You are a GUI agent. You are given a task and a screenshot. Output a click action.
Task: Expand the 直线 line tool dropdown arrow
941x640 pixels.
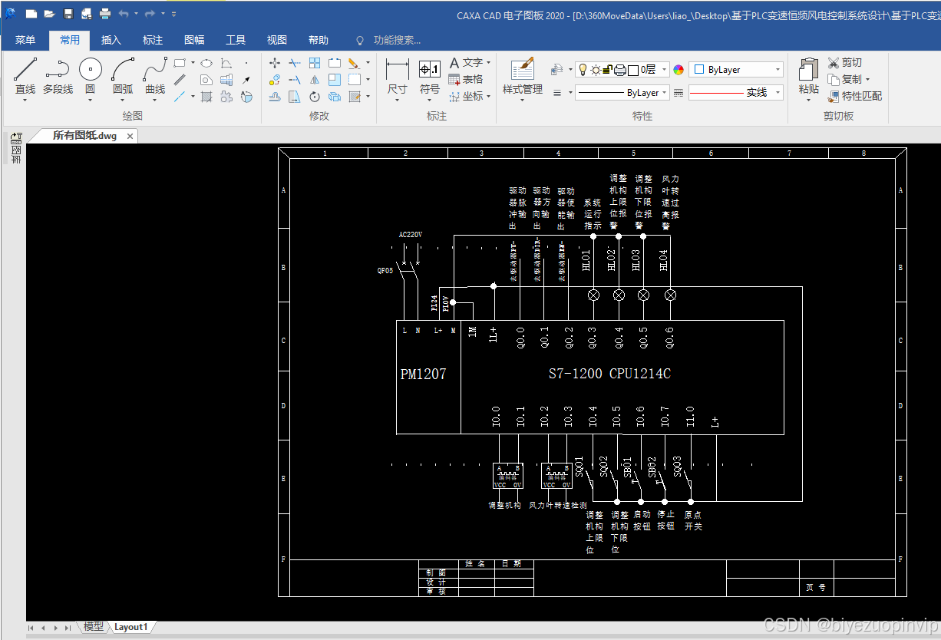point(25,101)
